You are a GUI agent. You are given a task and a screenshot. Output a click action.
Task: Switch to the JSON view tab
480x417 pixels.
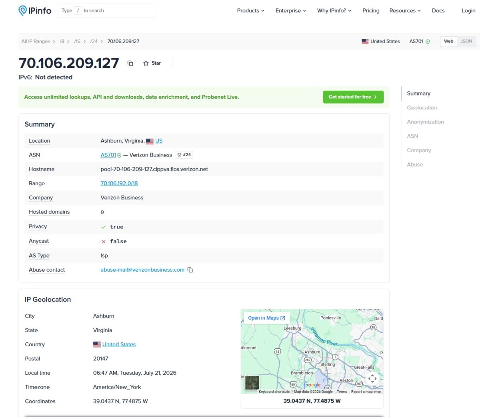point(466,41)
